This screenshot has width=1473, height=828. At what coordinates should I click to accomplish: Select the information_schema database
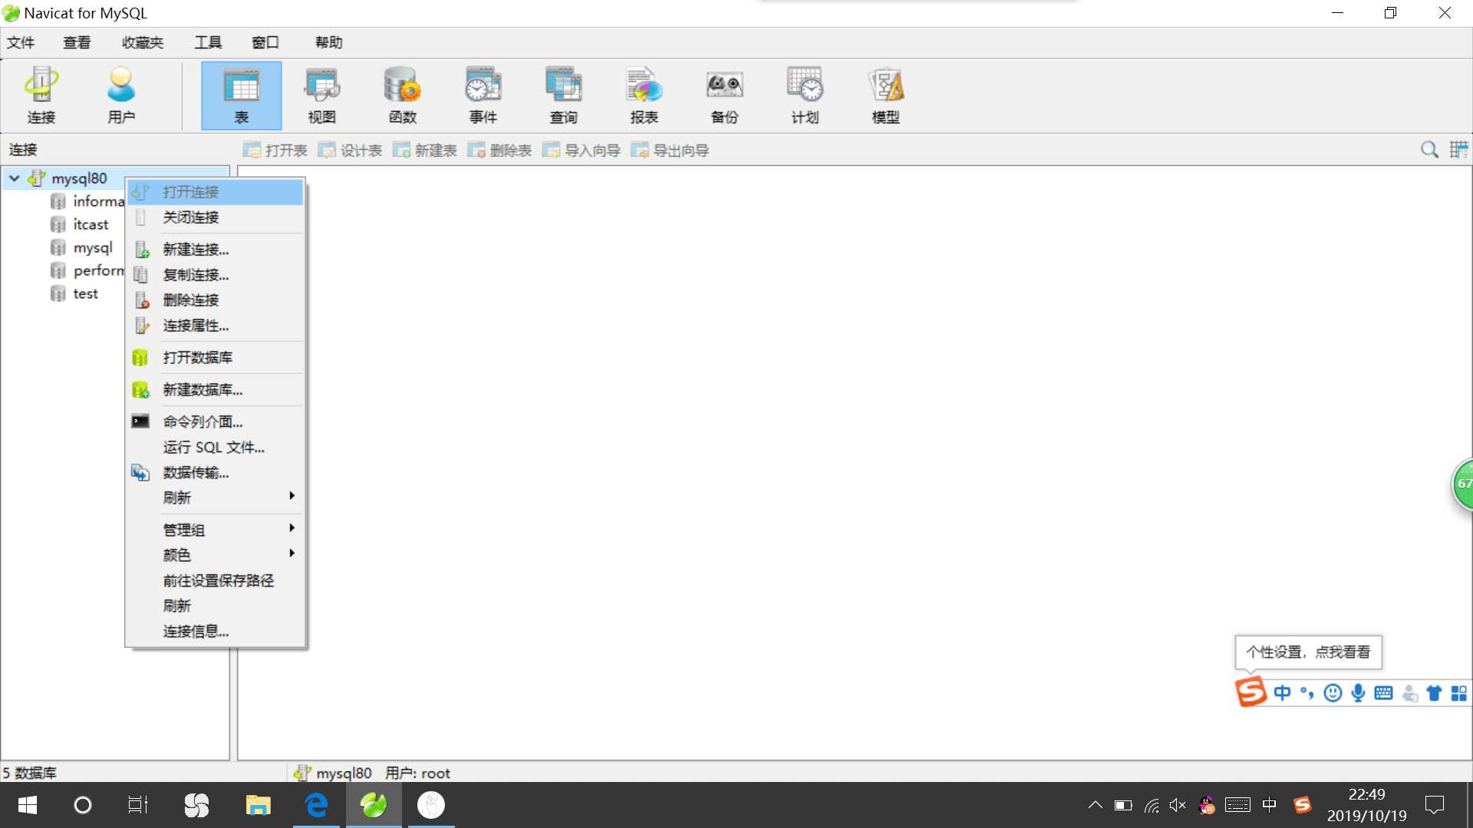pos(87,202)
